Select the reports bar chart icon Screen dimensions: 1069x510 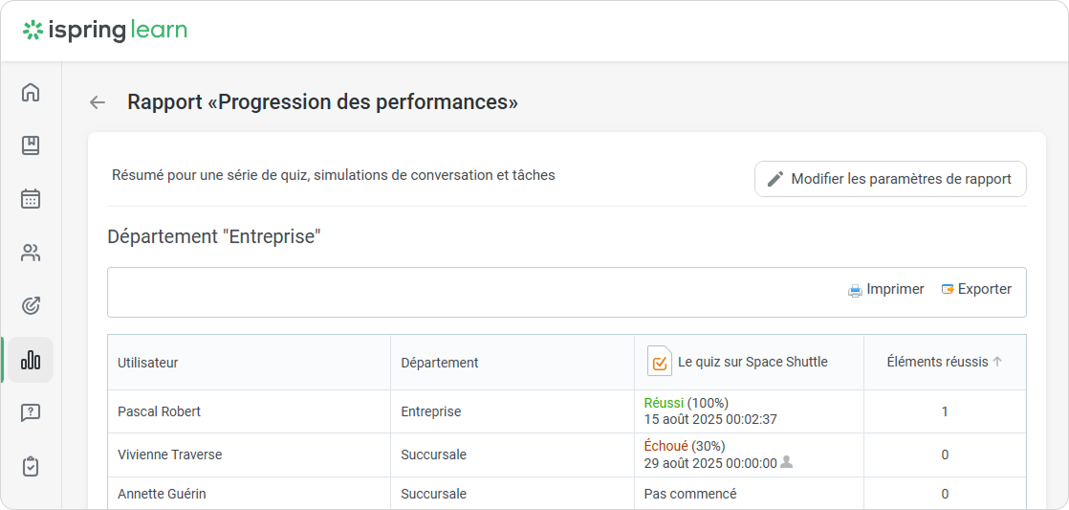31,360
